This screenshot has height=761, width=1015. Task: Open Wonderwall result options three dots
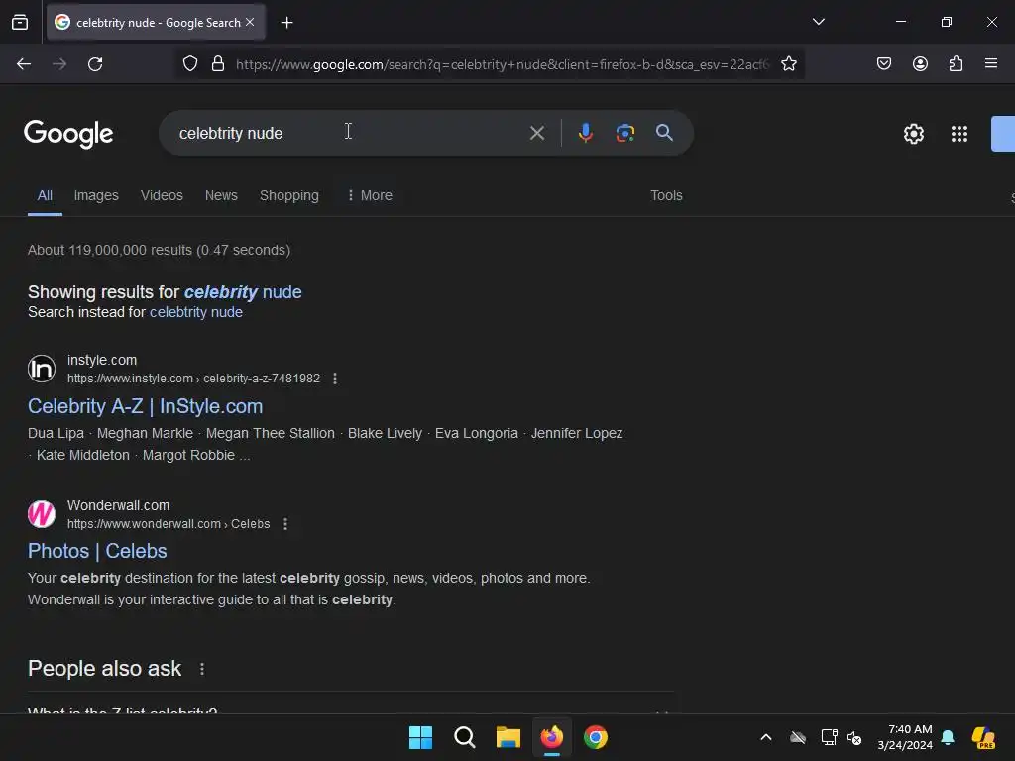285,524
